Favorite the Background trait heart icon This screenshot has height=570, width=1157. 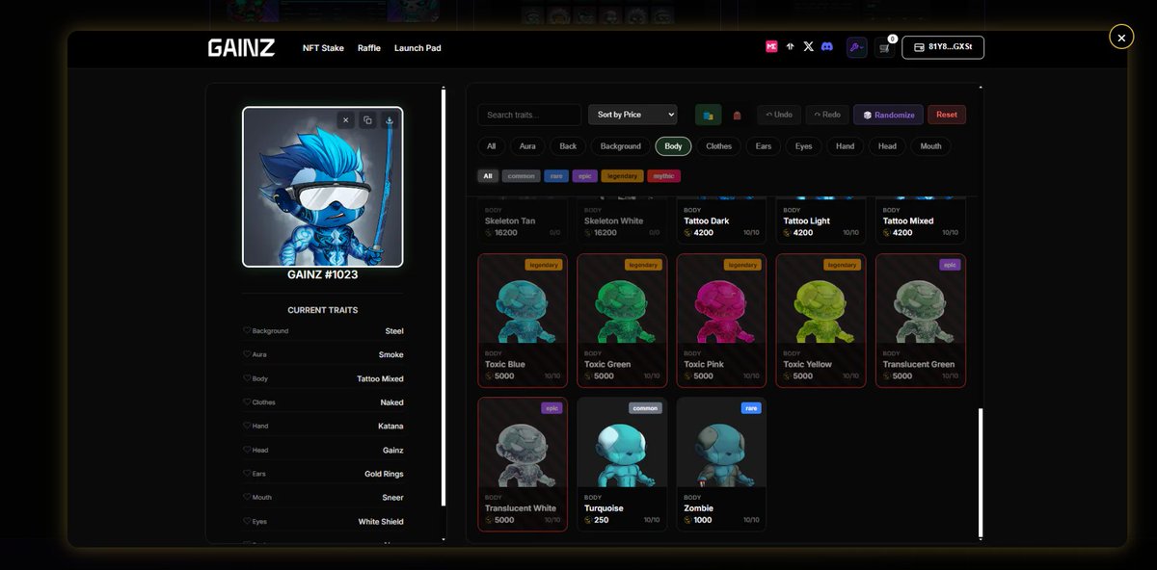[x=247, y=330]
